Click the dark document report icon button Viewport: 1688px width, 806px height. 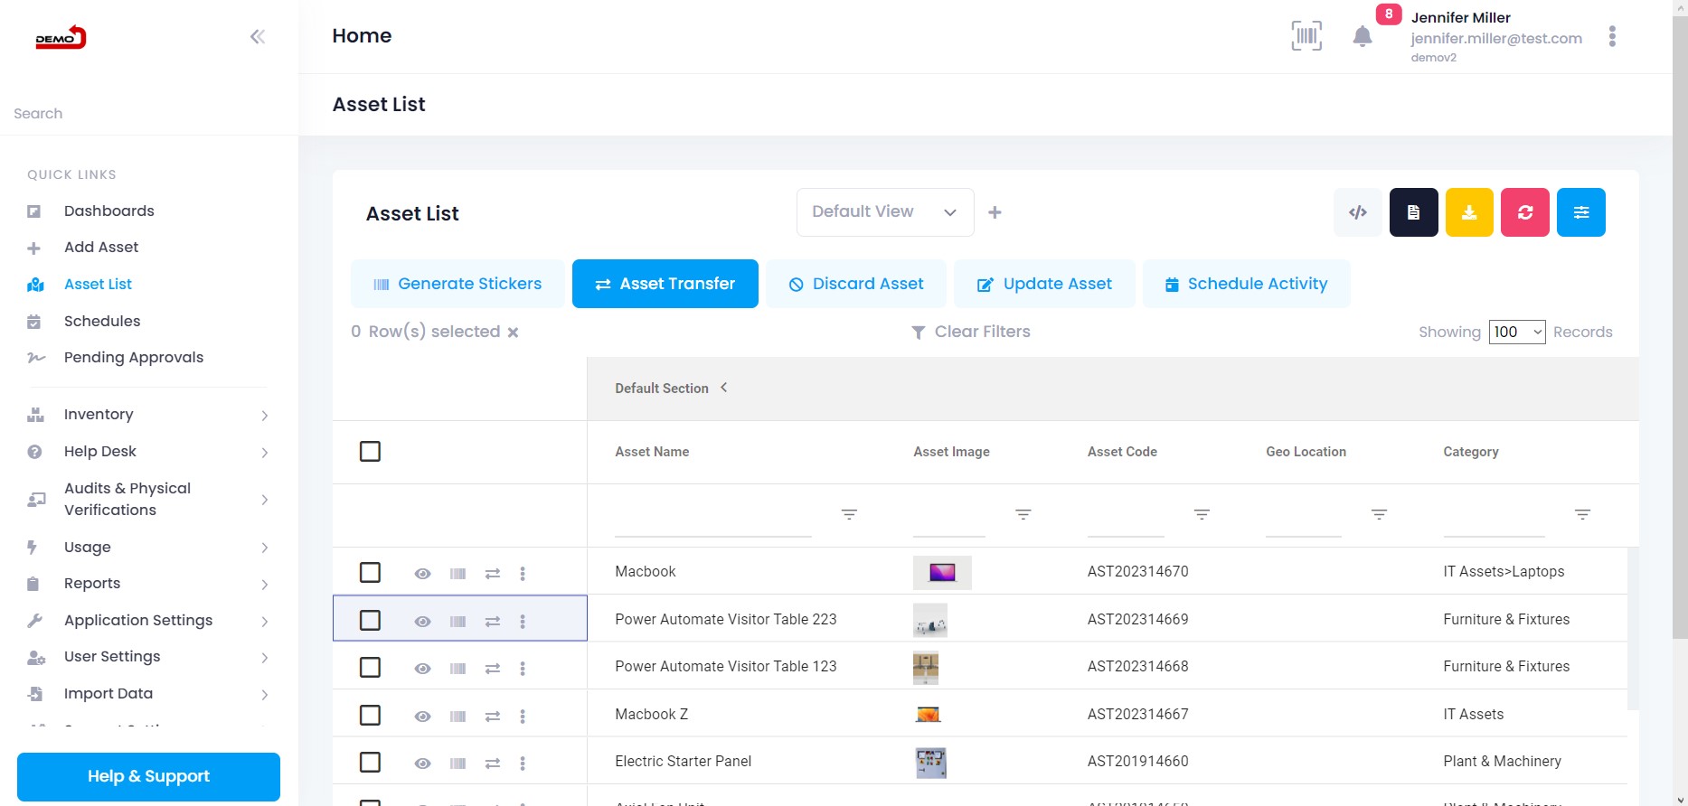1414,212
